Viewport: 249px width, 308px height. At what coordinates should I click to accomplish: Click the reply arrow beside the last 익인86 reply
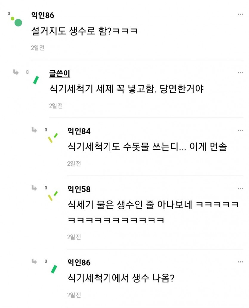[34, 261]
